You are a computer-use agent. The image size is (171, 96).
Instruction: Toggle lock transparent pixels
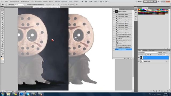[x=145, y=55]
